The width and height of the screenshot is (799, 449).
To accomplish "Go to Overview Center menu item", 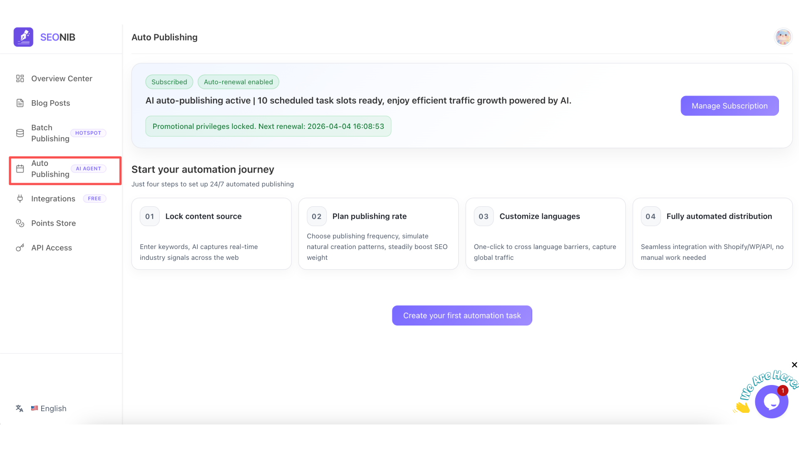I will [62, 79].
